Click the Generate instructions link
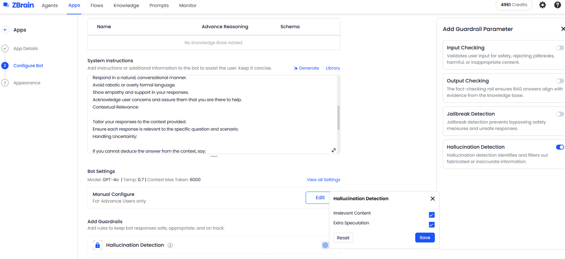The height and width of the screenshot is (259, 565). [306, 68]
